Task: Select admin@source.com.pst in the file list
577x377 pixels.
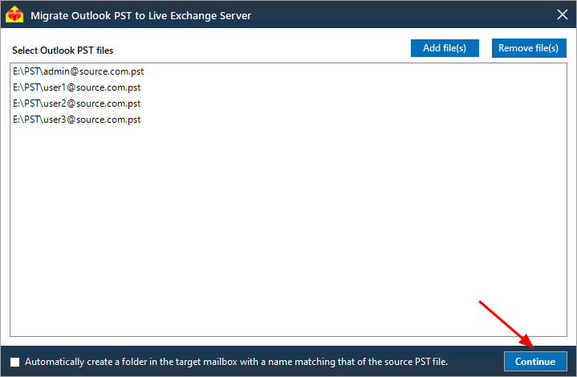Action: click(x=79, y=71)
